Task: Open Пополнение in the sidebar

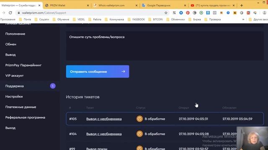Action: coord(15,34)
